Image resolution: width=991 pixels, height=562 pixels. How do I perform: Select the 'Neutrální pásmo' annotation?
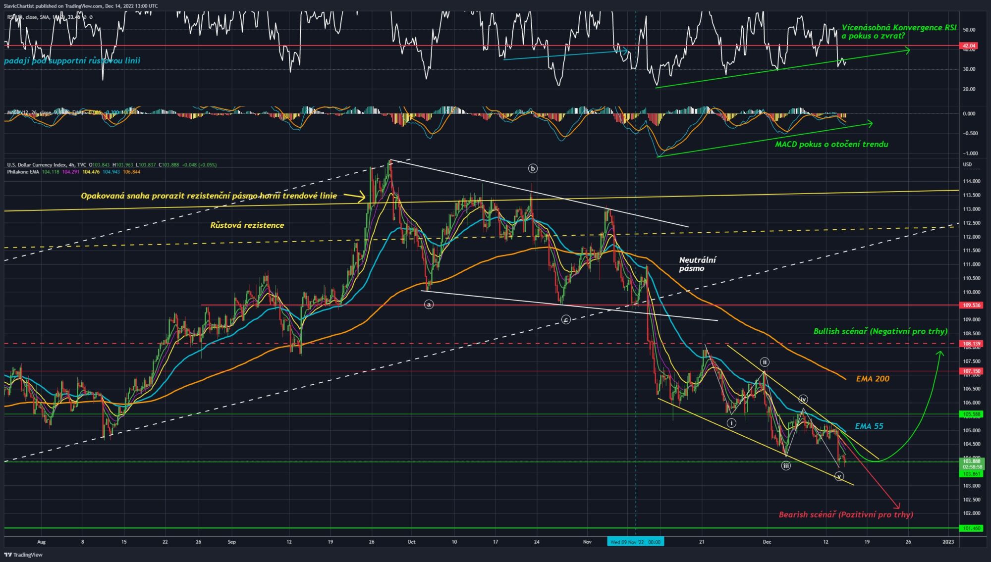(697, 264)
